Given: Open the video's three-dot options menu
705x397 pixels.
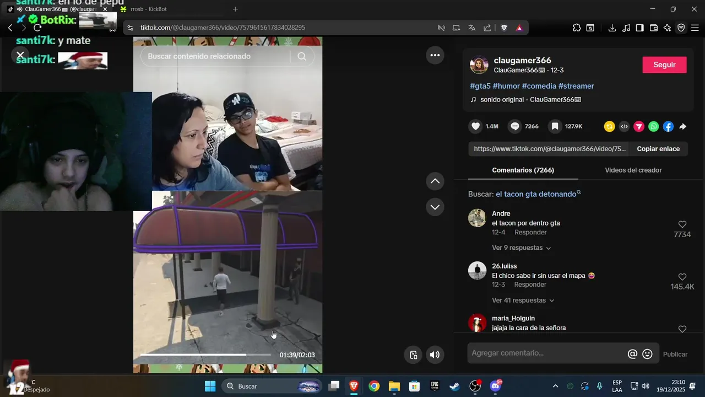Looking at the screenshot, I should [435, 55].
